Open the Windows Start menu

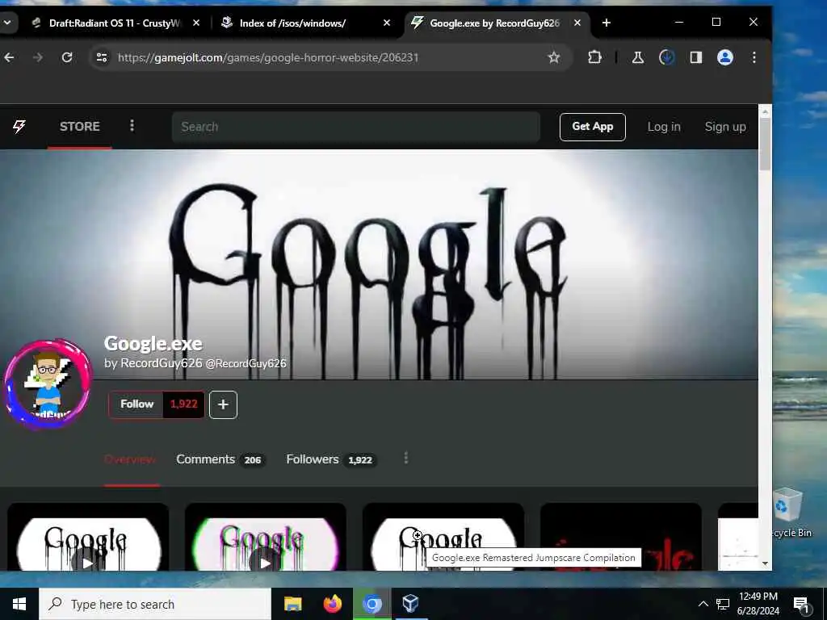pos(19,604)
